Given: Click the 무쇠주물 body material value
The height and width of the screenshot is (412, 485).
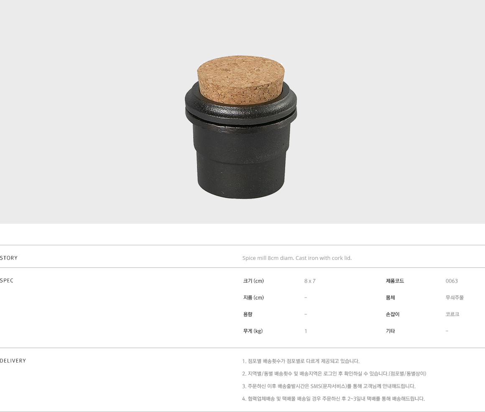Looking at the screenshot, I should [455, 298].
